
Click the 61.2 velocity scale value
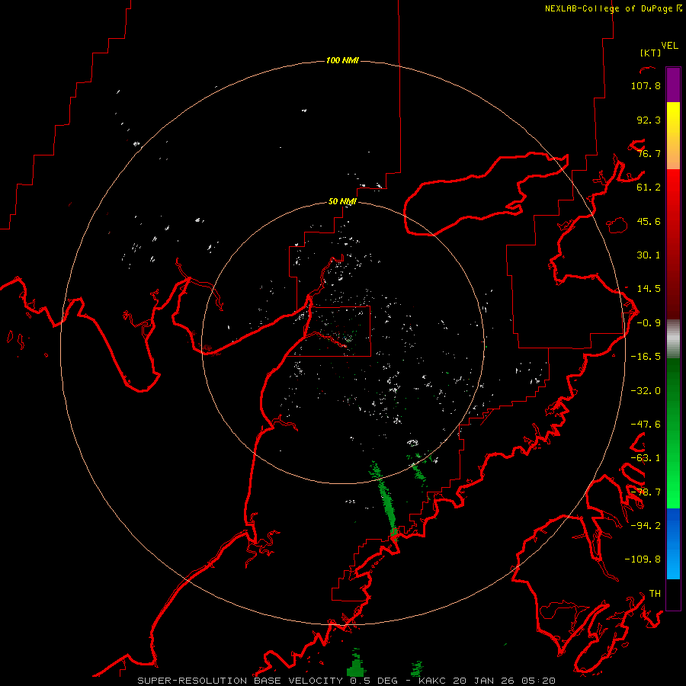pos(649,188)
